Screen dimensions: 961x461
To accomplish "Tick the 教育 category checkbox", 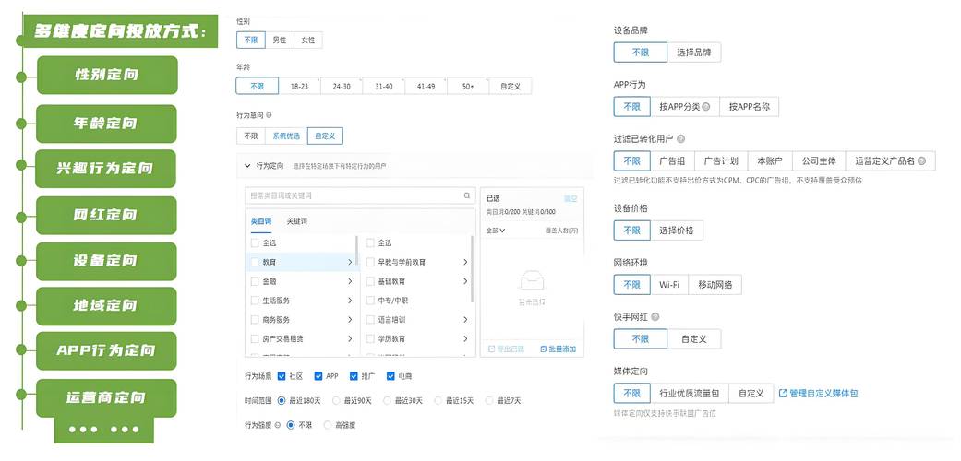I will 255,262.
